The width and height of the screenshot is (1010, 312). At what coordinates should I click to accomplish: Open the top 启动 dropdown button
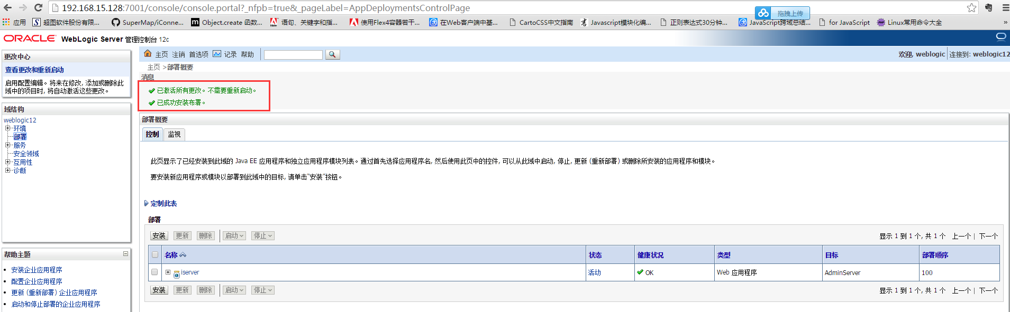(234, 236)
